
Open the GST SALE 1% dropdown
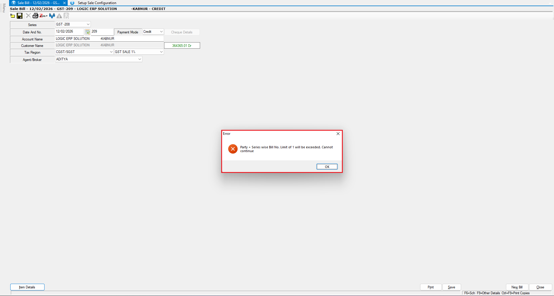161,52
